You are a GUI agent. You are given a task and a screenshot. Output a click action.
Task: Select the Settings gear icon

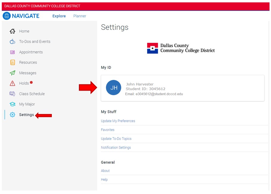12,114
